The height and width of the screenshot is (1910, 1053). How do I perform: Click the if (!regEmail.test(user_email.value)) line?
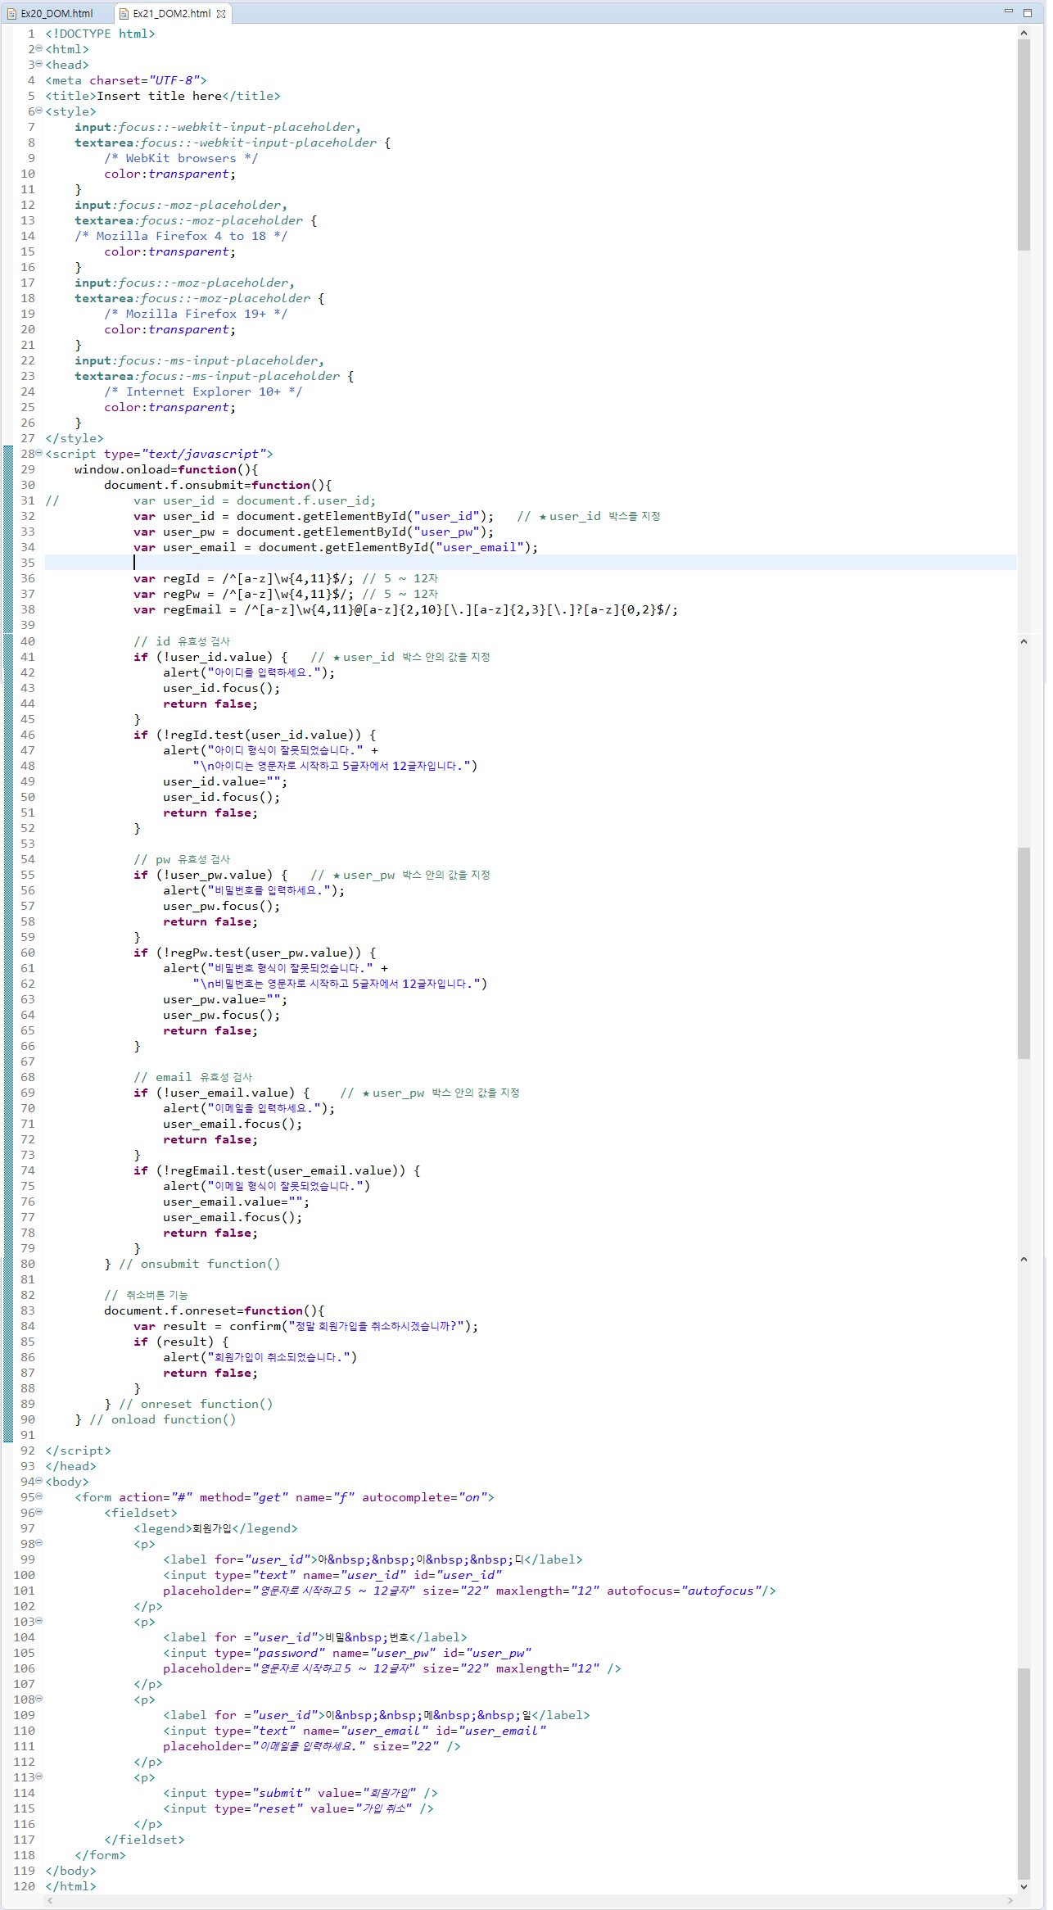[x=277, y=1170]
